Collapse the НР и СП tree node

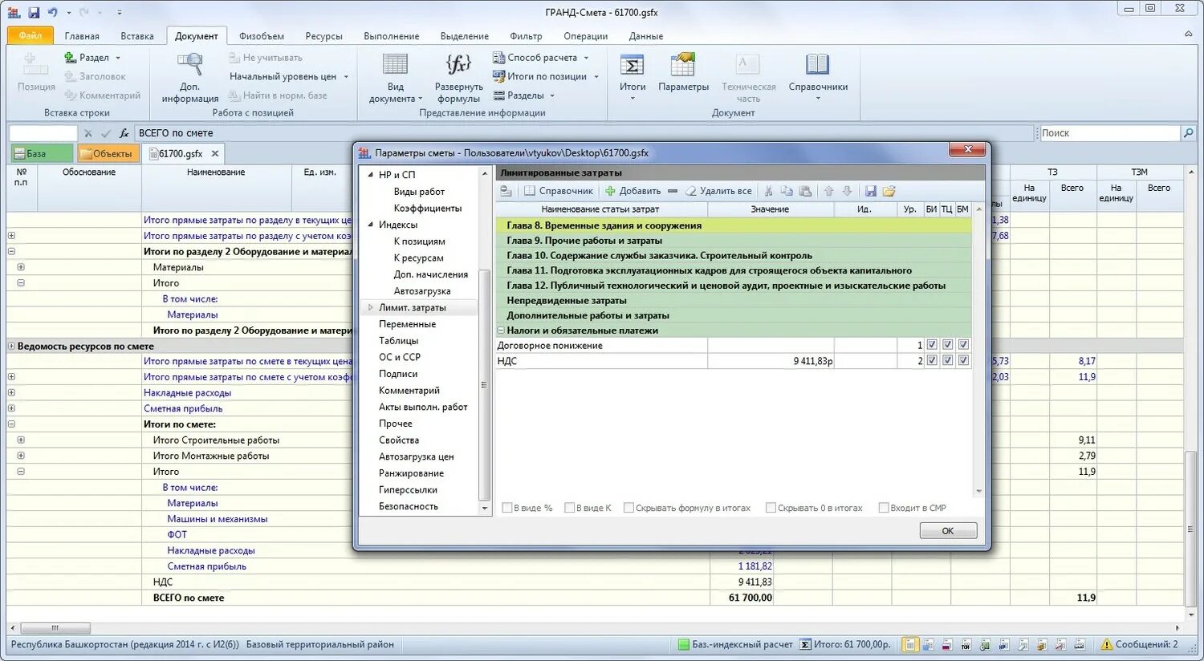(x=370, y=175)
